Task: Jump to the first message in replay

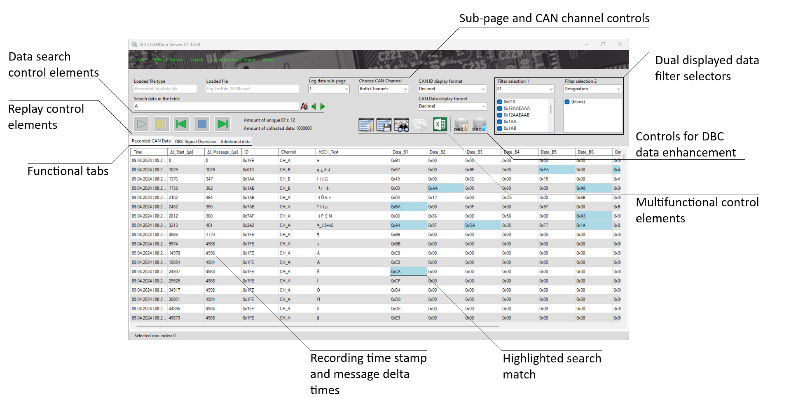Action: 182,124
